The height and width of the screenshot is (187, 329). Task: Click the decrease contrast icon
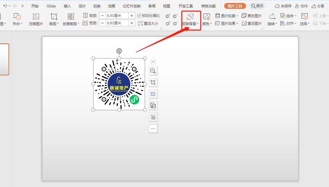pos(175,16)
